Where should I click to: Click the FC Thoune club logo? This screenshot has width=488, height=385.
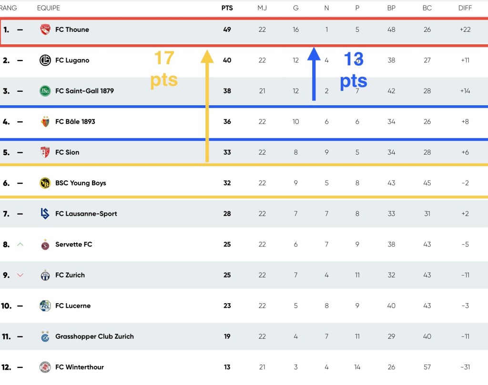click(x=45, y=30)
